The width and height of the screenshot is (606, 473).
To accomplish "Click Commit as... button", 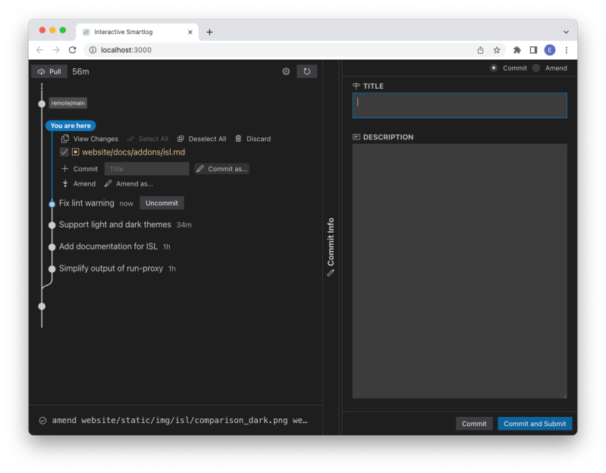I will pos(221,169).
